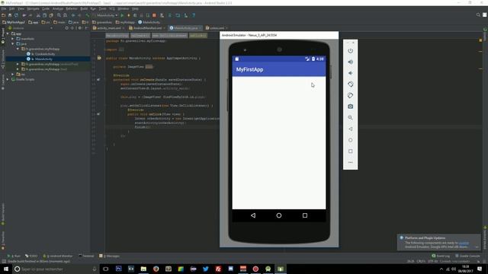Click the Help question mark toolbar icon
Screen dimensions: 488x274
[x=194, y=15]
